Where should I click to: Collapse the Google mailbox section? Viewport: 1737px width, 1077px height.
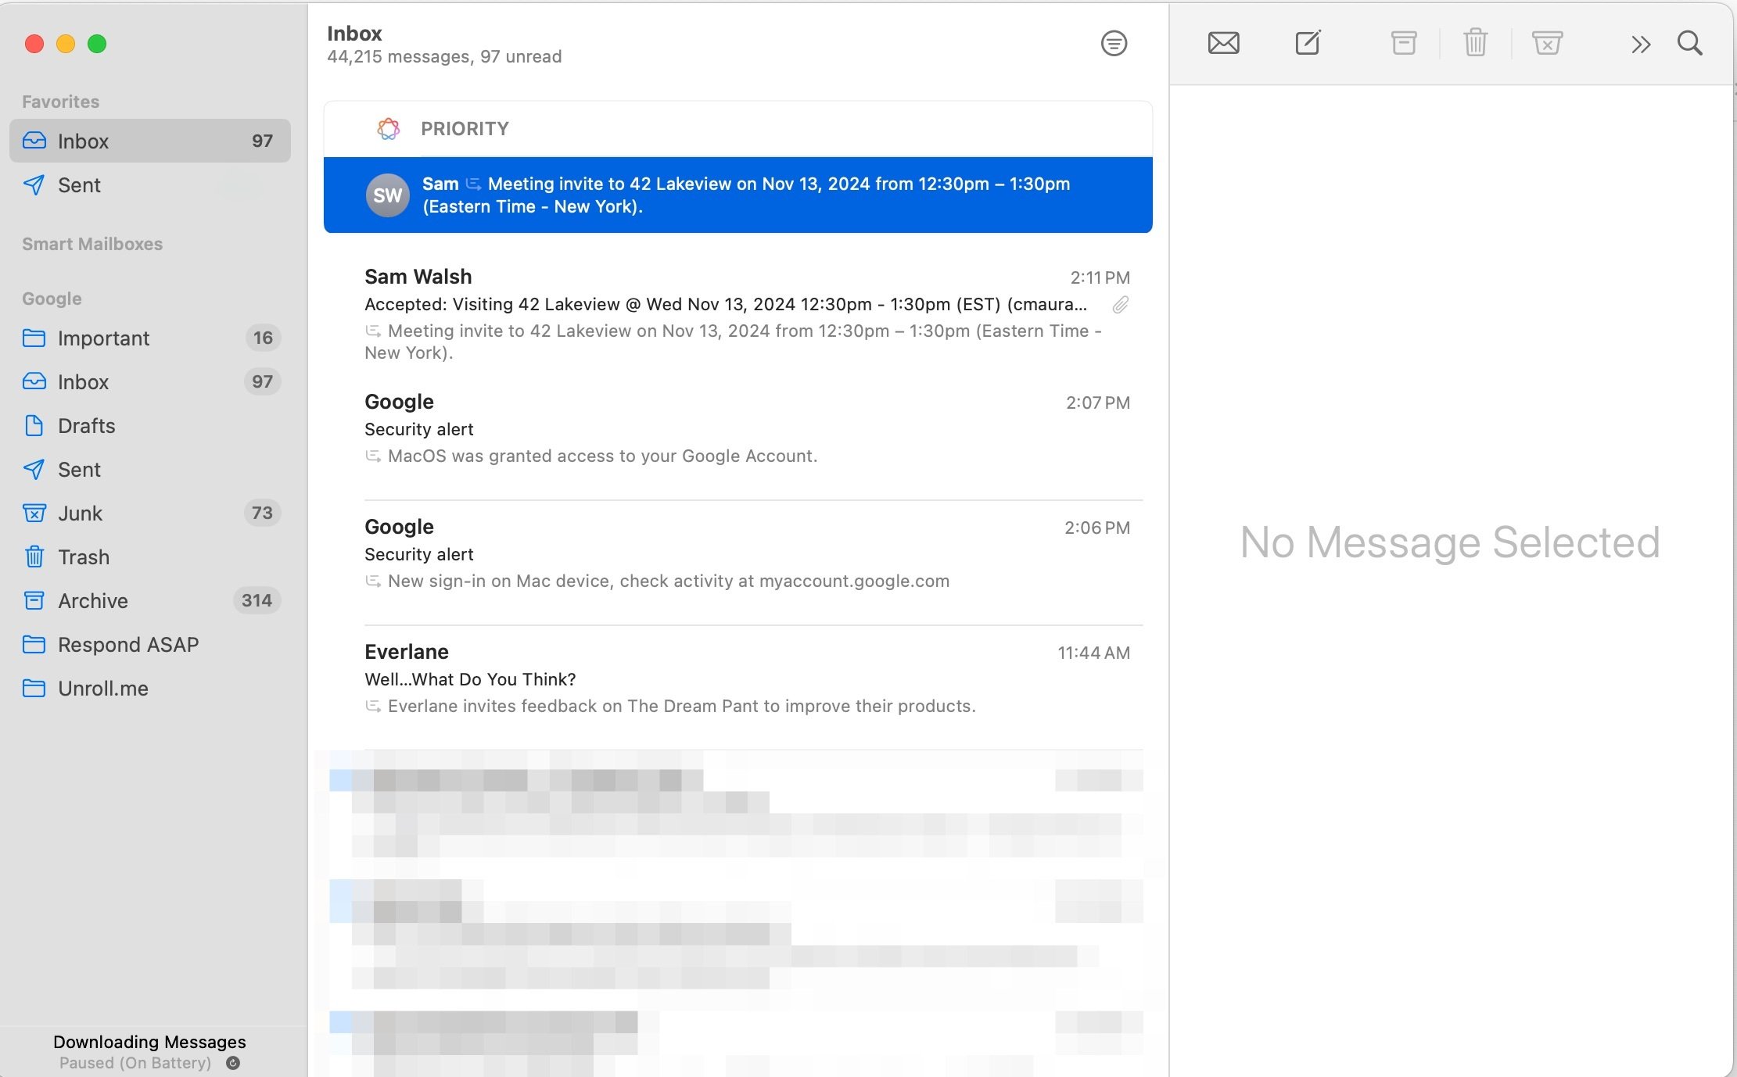(52, 299)
